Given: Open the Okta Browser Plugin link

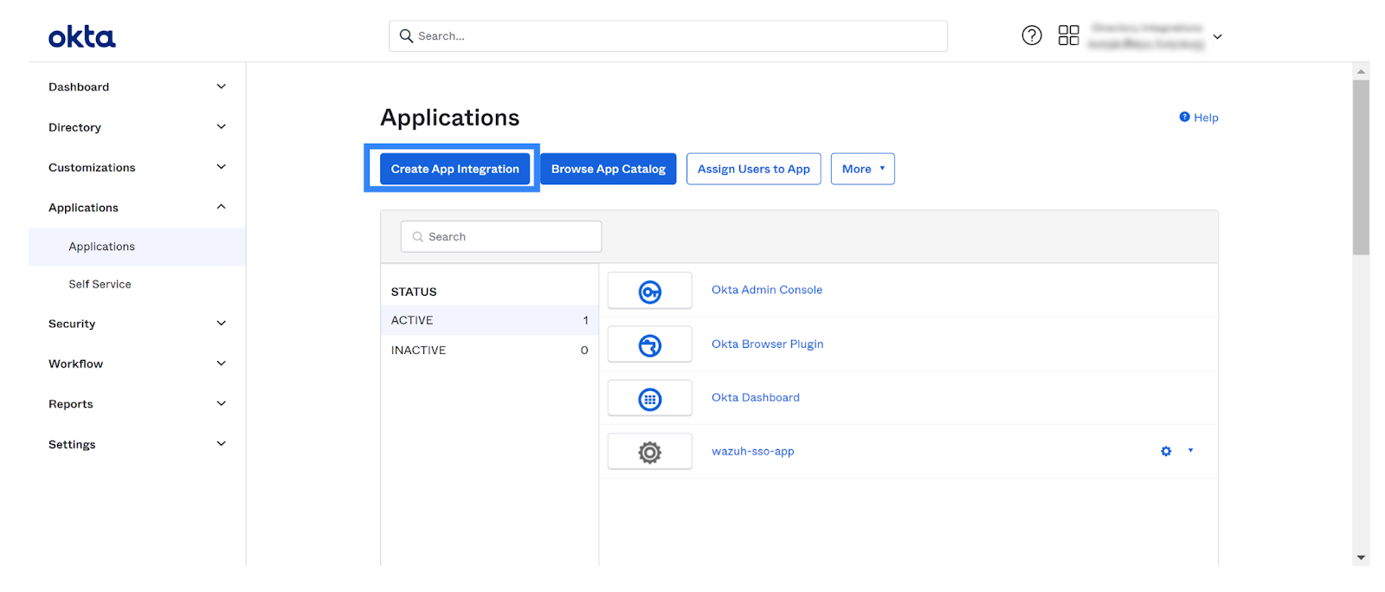Looking at the screenshot, I should (768, 344).
